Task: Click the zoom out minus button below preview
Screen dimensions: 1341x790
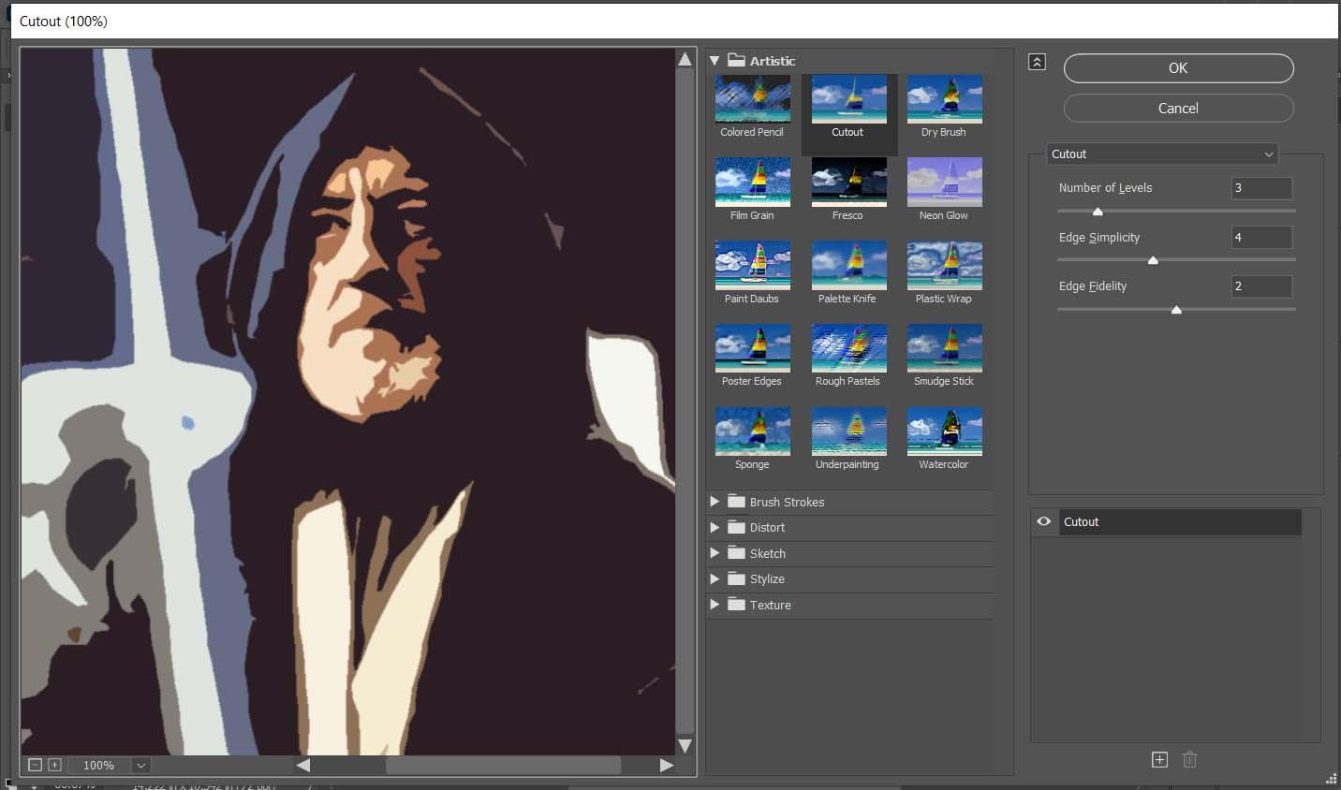Action: coord(36,765)
